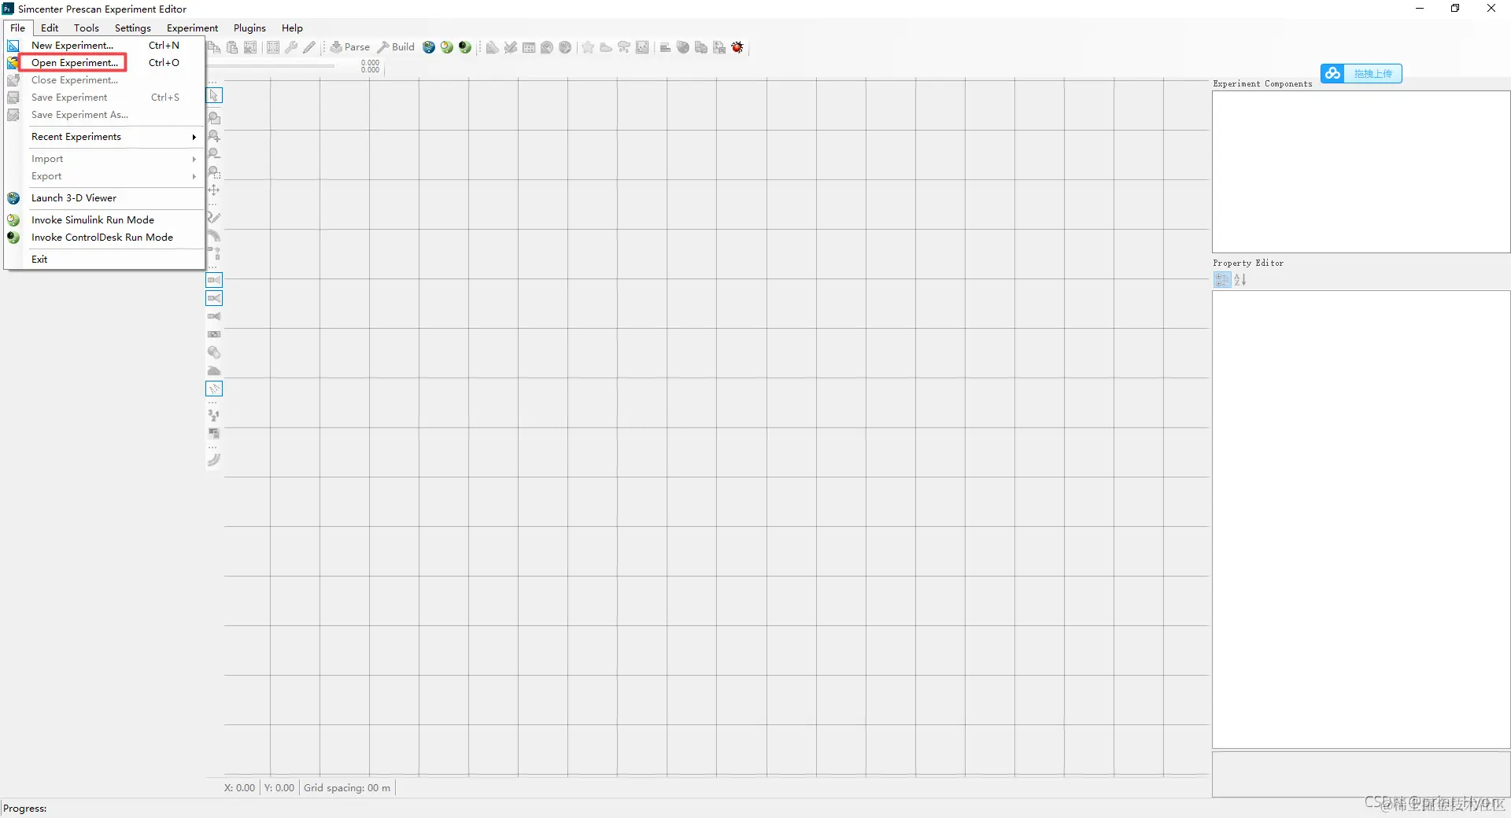Screen dimensions: 1511x818
Task: Click the red ladybug debug icon
Action: tap(737, 47)
